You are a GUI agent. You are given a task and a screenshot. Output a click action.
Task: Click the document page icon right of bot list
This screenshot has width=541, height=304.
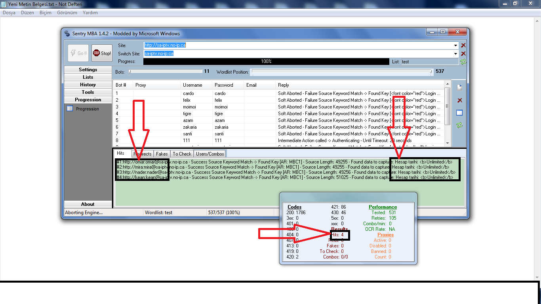pos(459,87)
